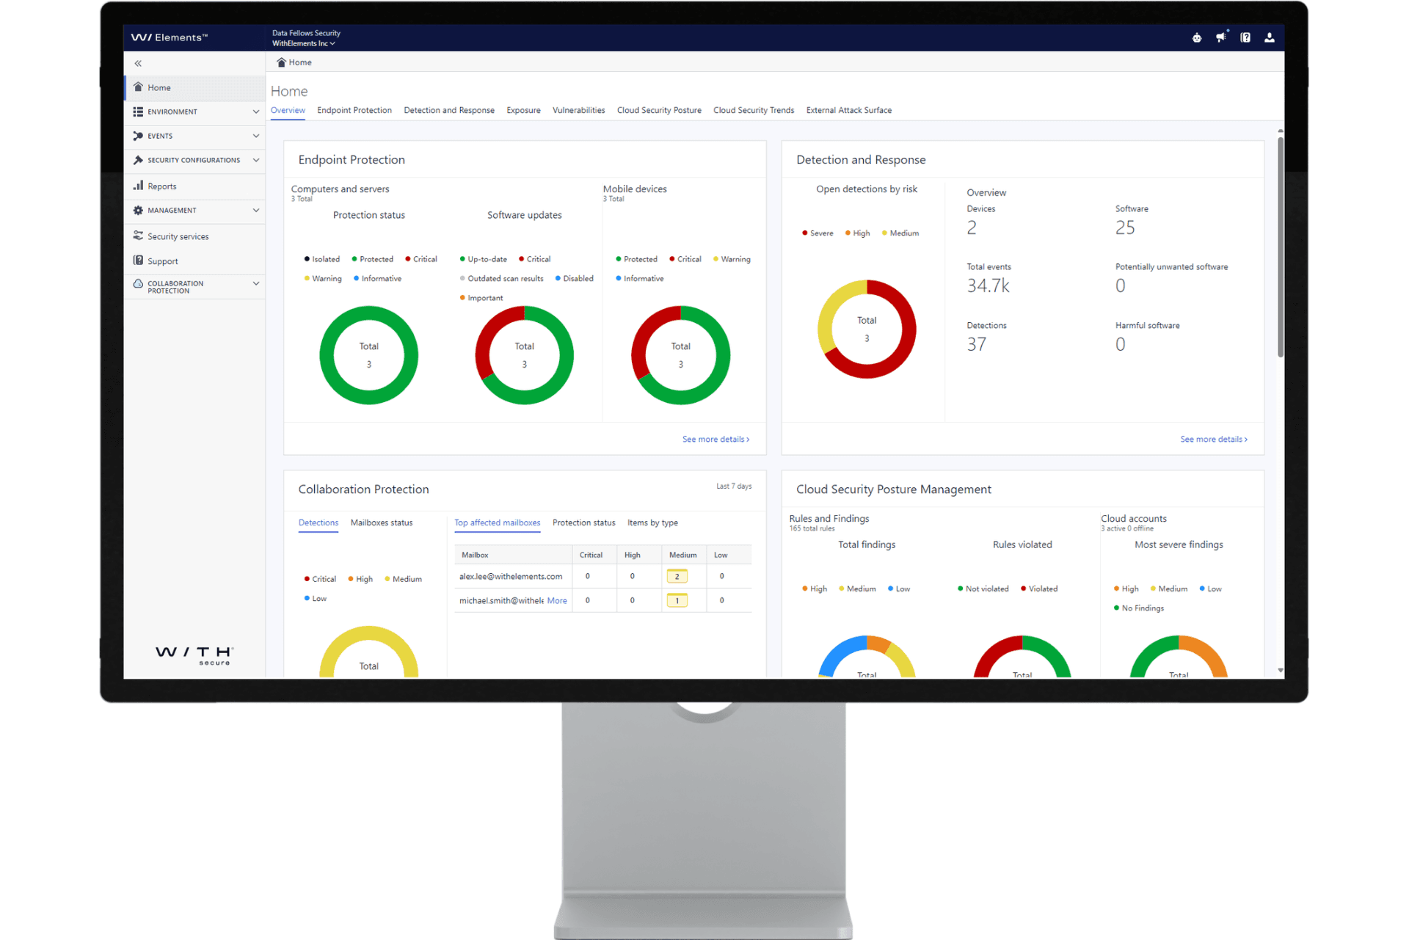Image resolution: width=1409 pixels, height=940 pixels.
Task: Click the Security services icon
Action: (138, 236)
